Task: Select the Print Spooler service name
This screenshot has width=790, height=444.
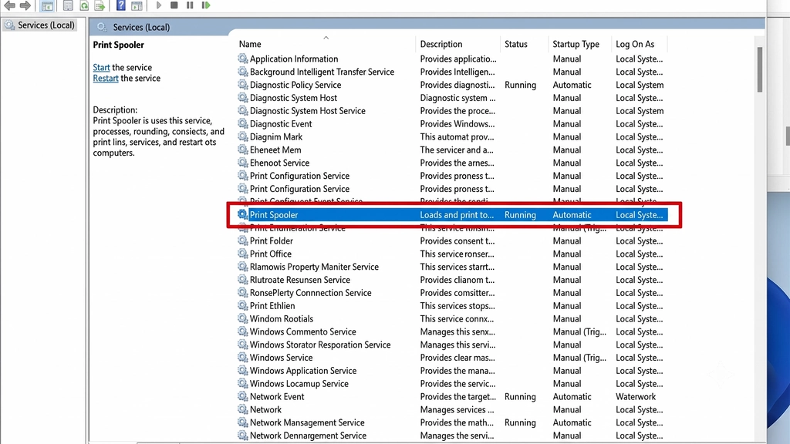Action: pyautogui.click(x=274, y=214)
